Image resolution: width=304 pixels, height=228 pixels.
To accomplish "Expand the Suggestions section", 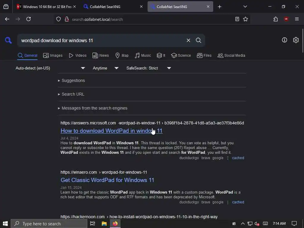I will click(x=71, y=80).
